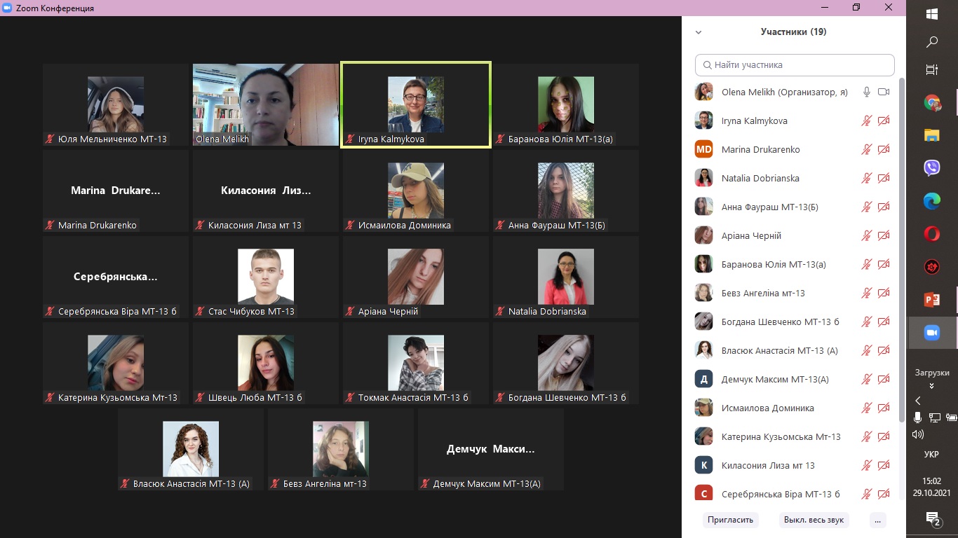The width and height of the screenshot is (958, 538).
Task: Click Natalia Dobrianska's disabled video icon in list
Action: 884,178
